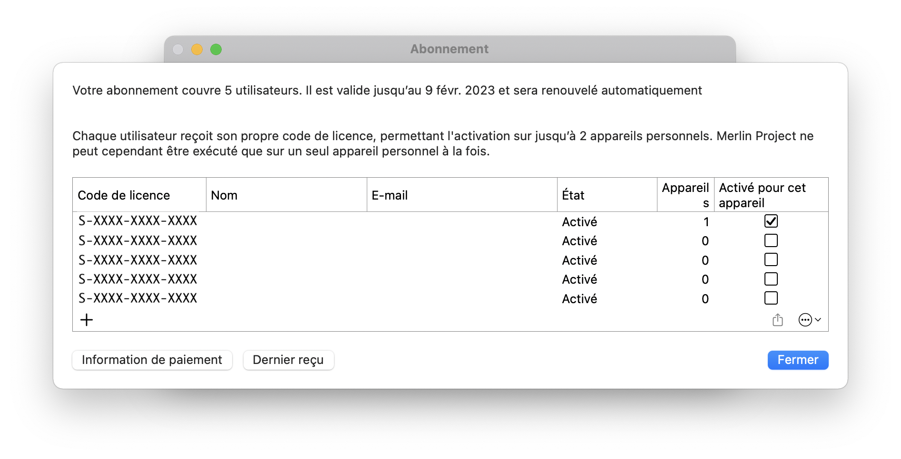Click the empty Nom field of the first license
The image size is (901, 459).
(285, 220)
